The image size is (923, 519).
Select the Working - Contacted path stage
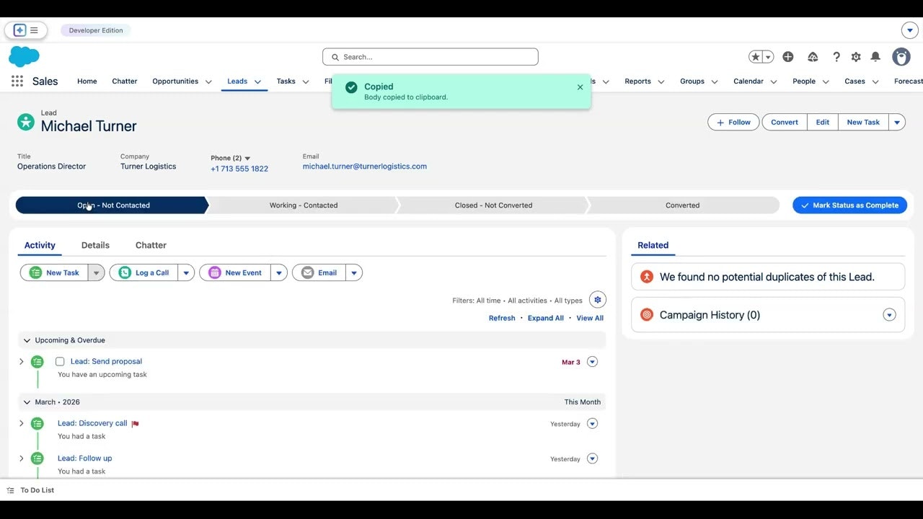click(303, 205)
